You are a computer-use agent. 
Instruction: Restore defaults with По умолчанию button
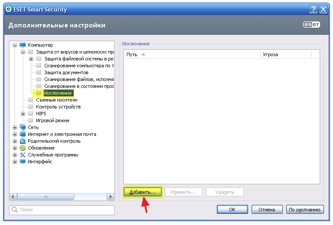pos(305,210)
